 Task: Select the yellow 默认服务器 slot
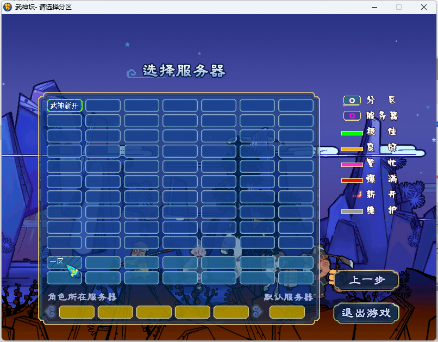pyautogui.click(x=287, y=312)
